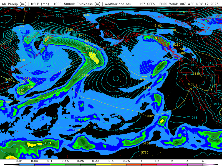Click the '5640' thickness label over western US
This screenshot has width=222, height=166.
pos(196,74)
